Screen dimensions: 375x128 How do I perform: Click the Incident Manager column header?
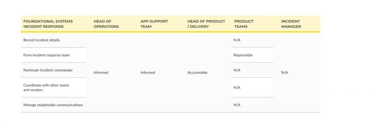point(291,24)
